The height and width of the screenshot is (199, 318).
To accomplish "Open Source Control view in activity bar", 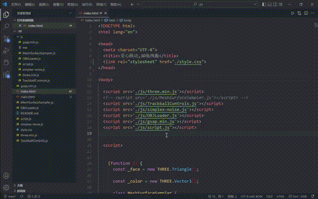I will point(6,39).
